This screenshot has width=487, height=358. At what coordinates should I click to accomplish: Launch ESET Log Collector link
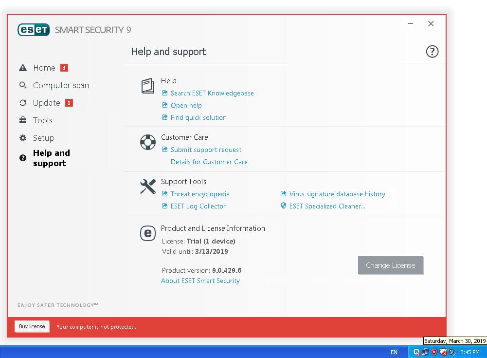[198, 206]
